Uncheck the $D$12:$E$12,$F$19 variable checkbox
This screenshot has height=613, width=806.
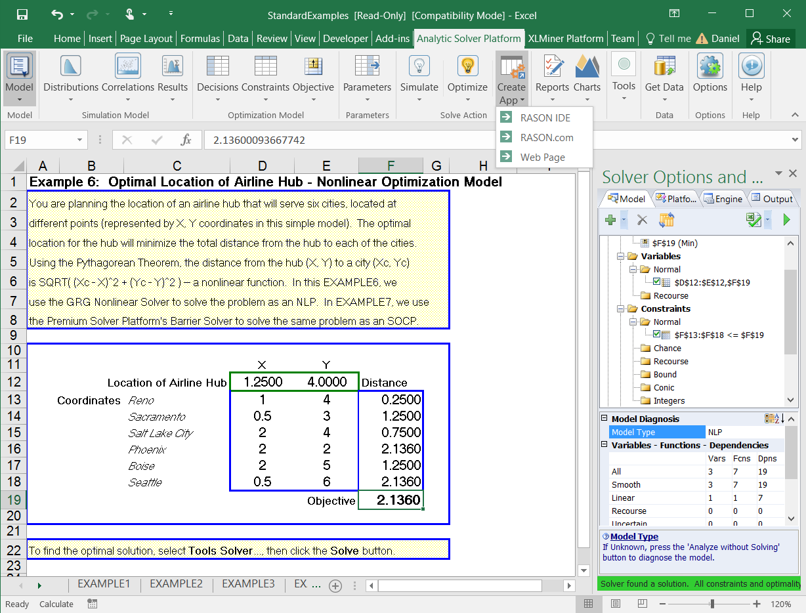pyautogui.click(x=657, y=282)
